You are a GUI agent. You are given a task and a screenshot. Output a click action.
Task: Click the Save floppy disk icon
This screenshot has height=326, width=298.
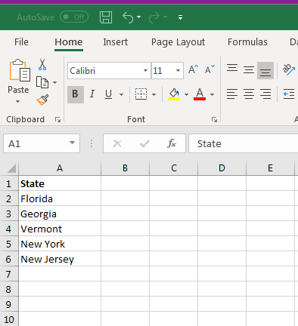pyautogui.click(x=106, y=17)
